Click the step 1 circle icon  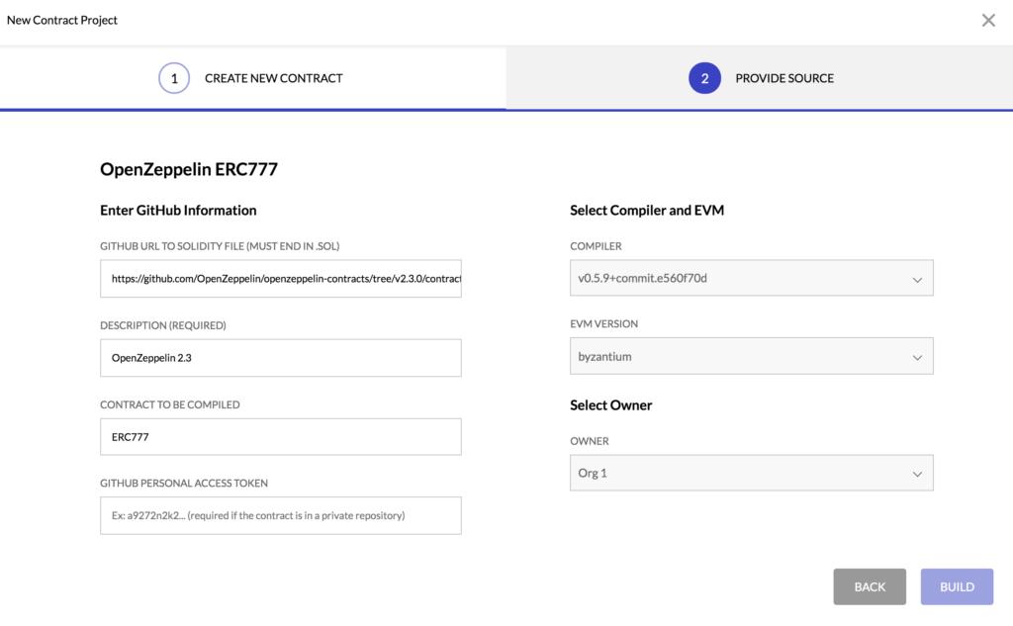(x=174, y=78)
